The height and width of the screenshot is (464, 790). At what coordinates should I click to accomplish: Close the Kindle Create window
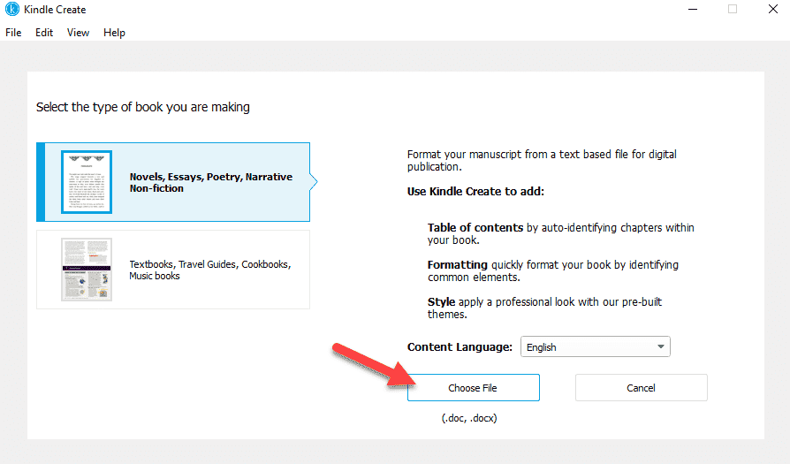tap(773, 9)
